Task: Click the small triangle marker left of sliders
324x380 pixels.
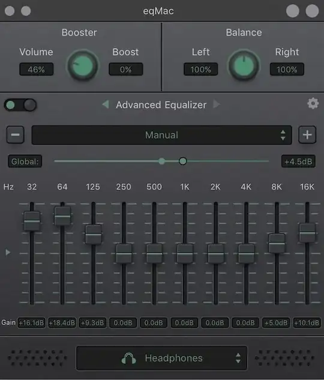Action: [8, 252]
